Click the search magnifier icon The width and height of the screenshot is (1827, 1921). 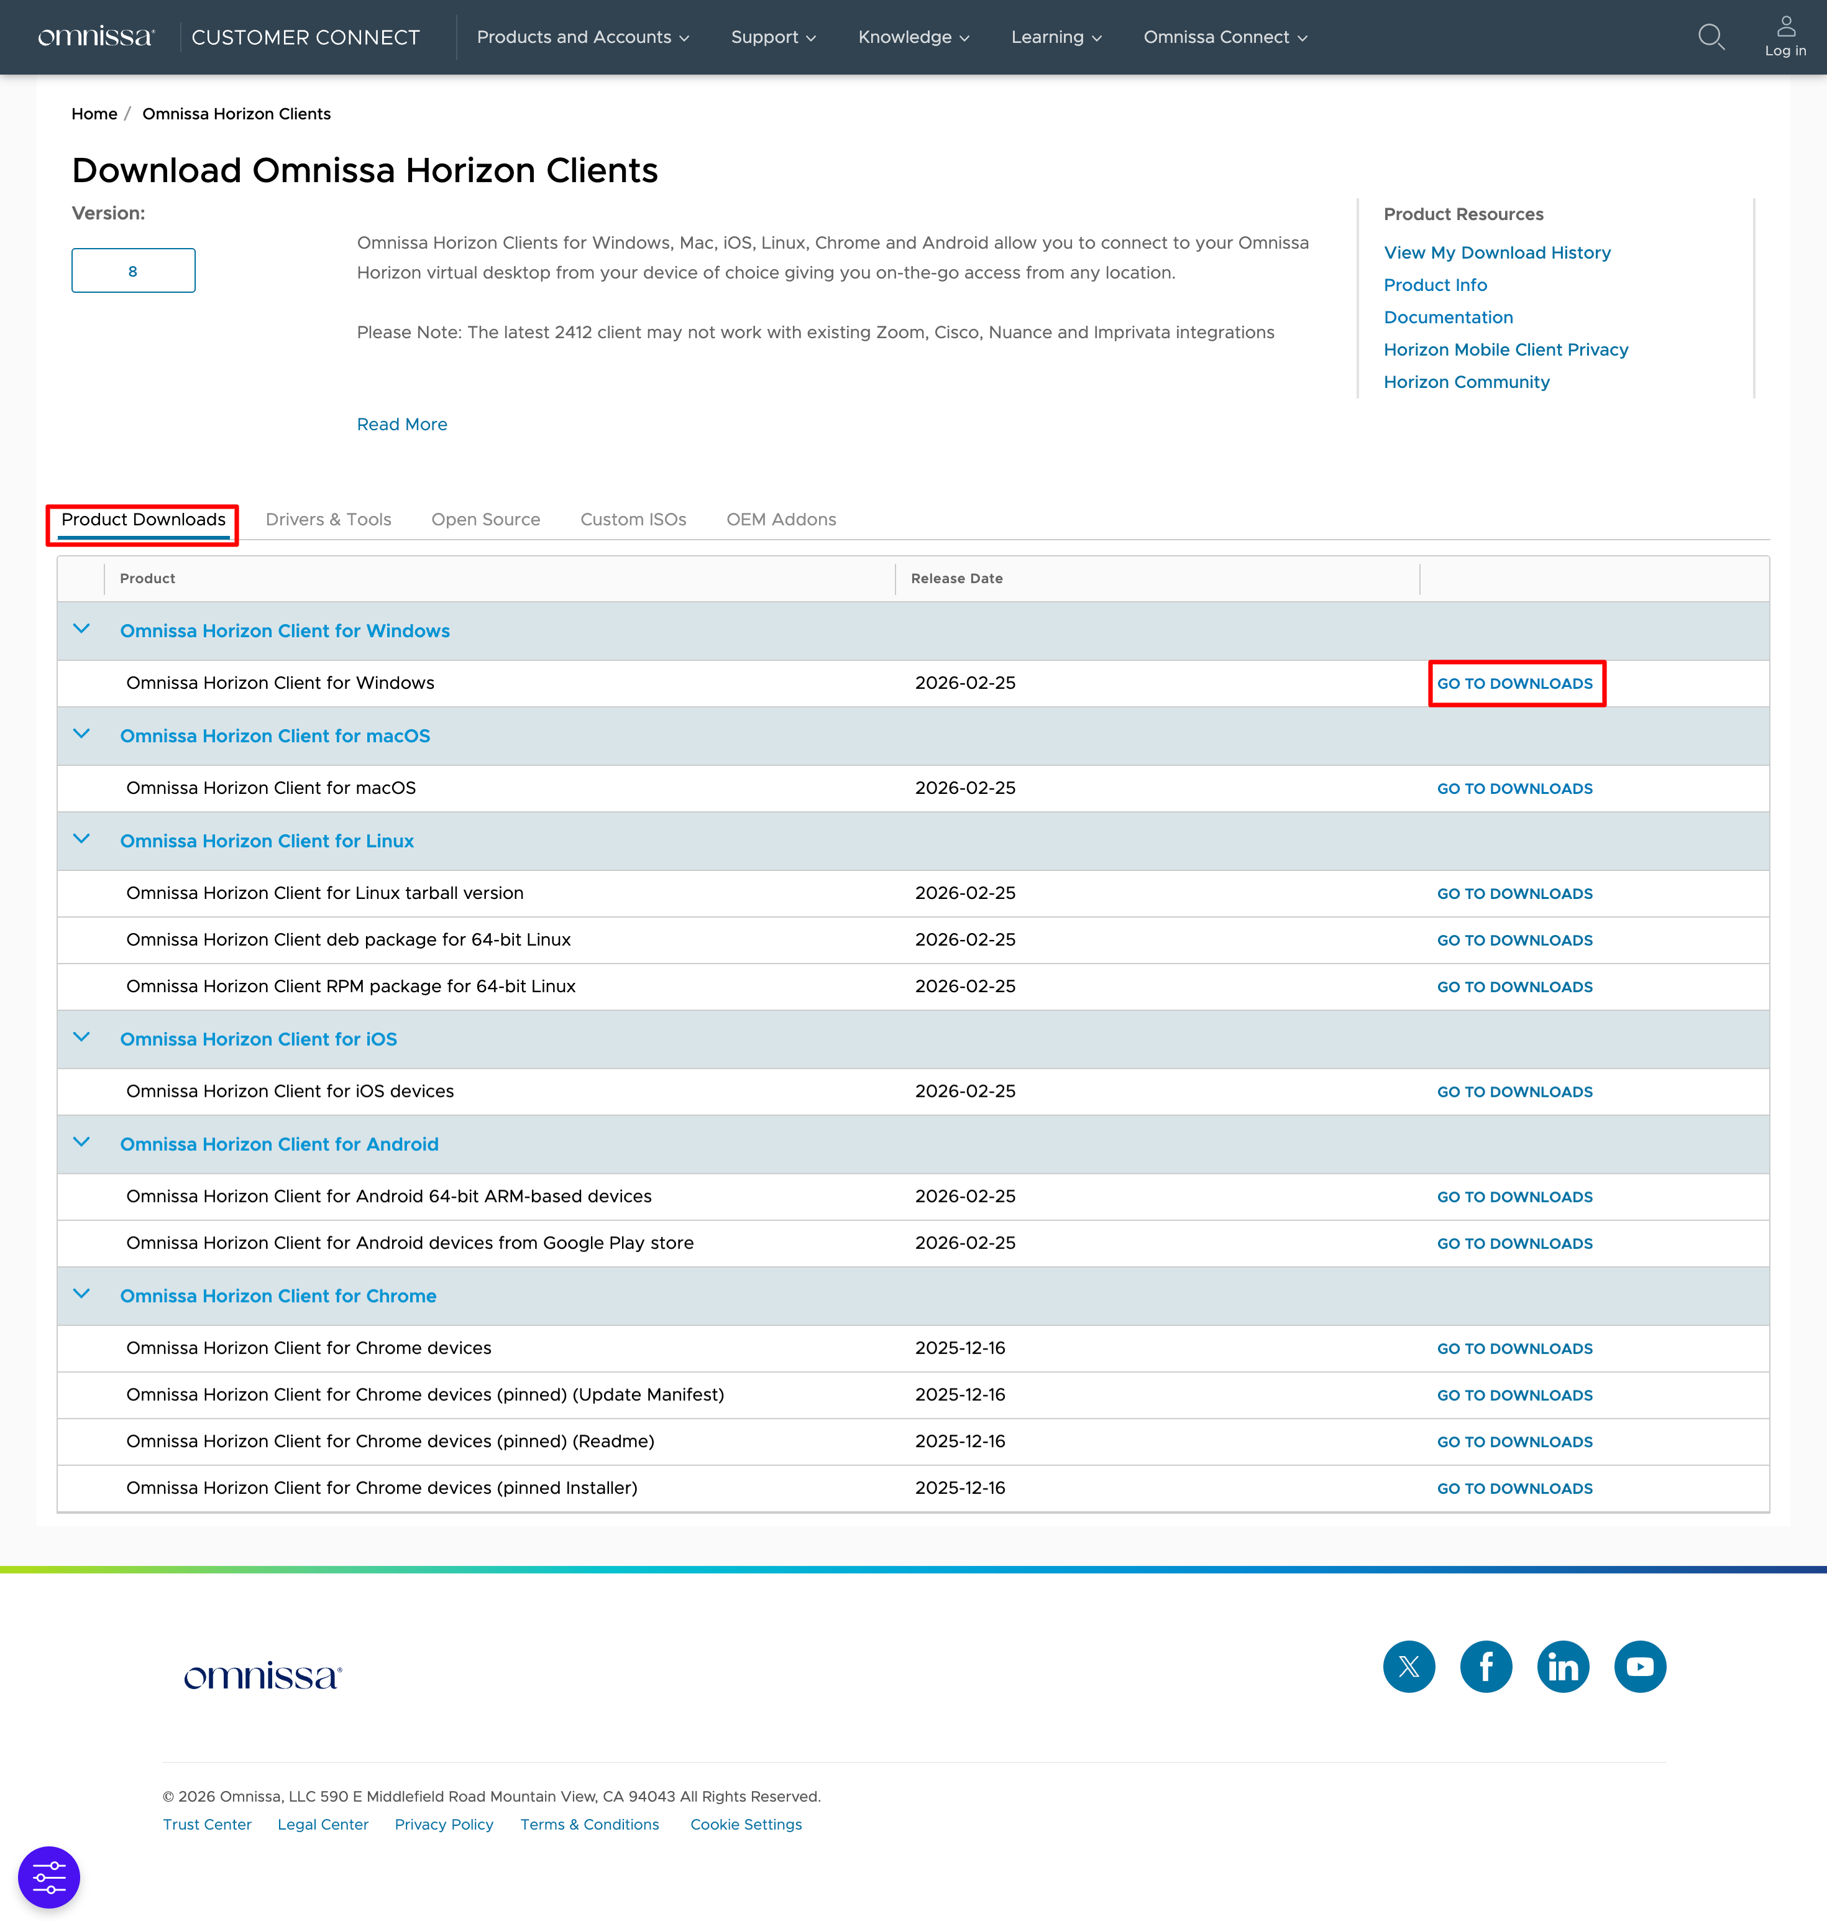click(1710, 37)
